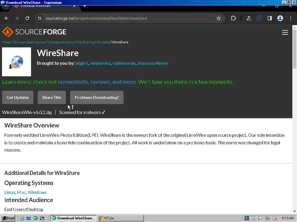Open a new browser tab

click(85, 6)
